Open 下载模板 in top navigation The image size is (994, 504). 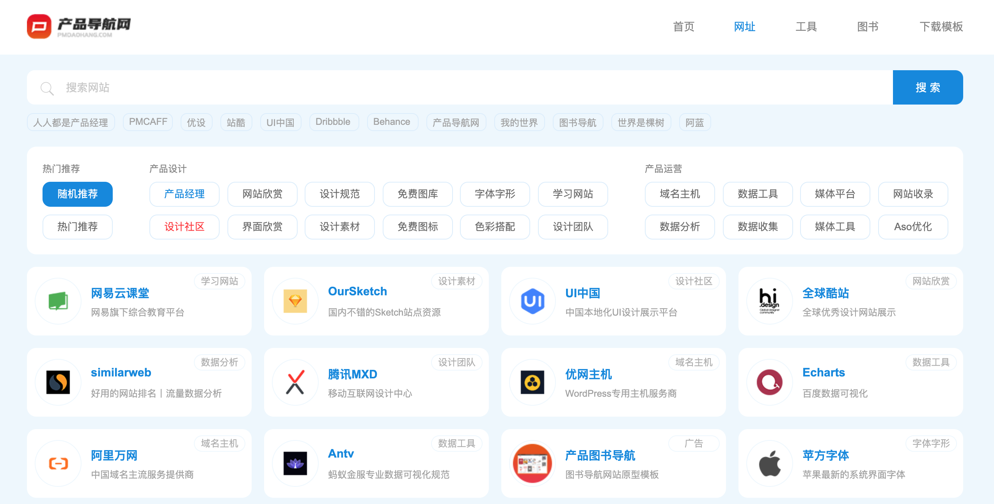pos(941,27)
